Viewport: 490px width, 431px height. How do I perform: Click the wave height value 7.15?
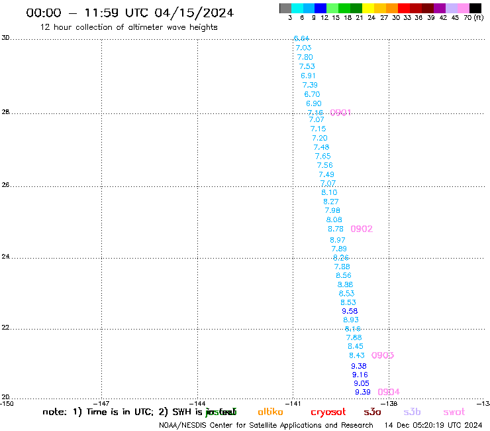[318, 129]
